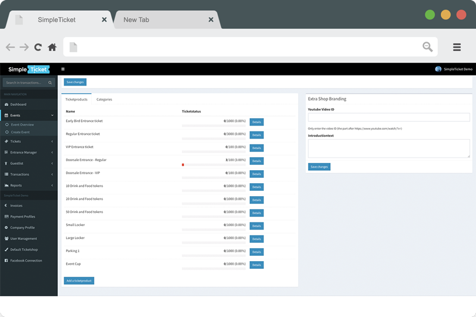Screen dimensions: 476x317
Task: Open Details for Doorsale Entrance - Regular
Action: click(256, 161)
